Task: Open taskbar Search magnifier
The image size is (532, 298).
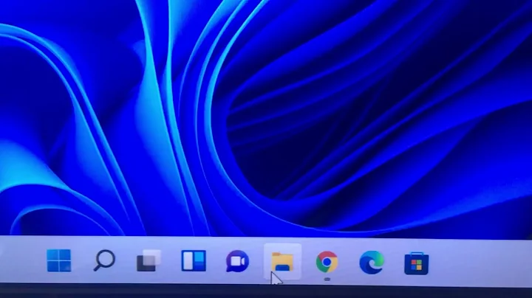Action: click(x=104, y=260)
